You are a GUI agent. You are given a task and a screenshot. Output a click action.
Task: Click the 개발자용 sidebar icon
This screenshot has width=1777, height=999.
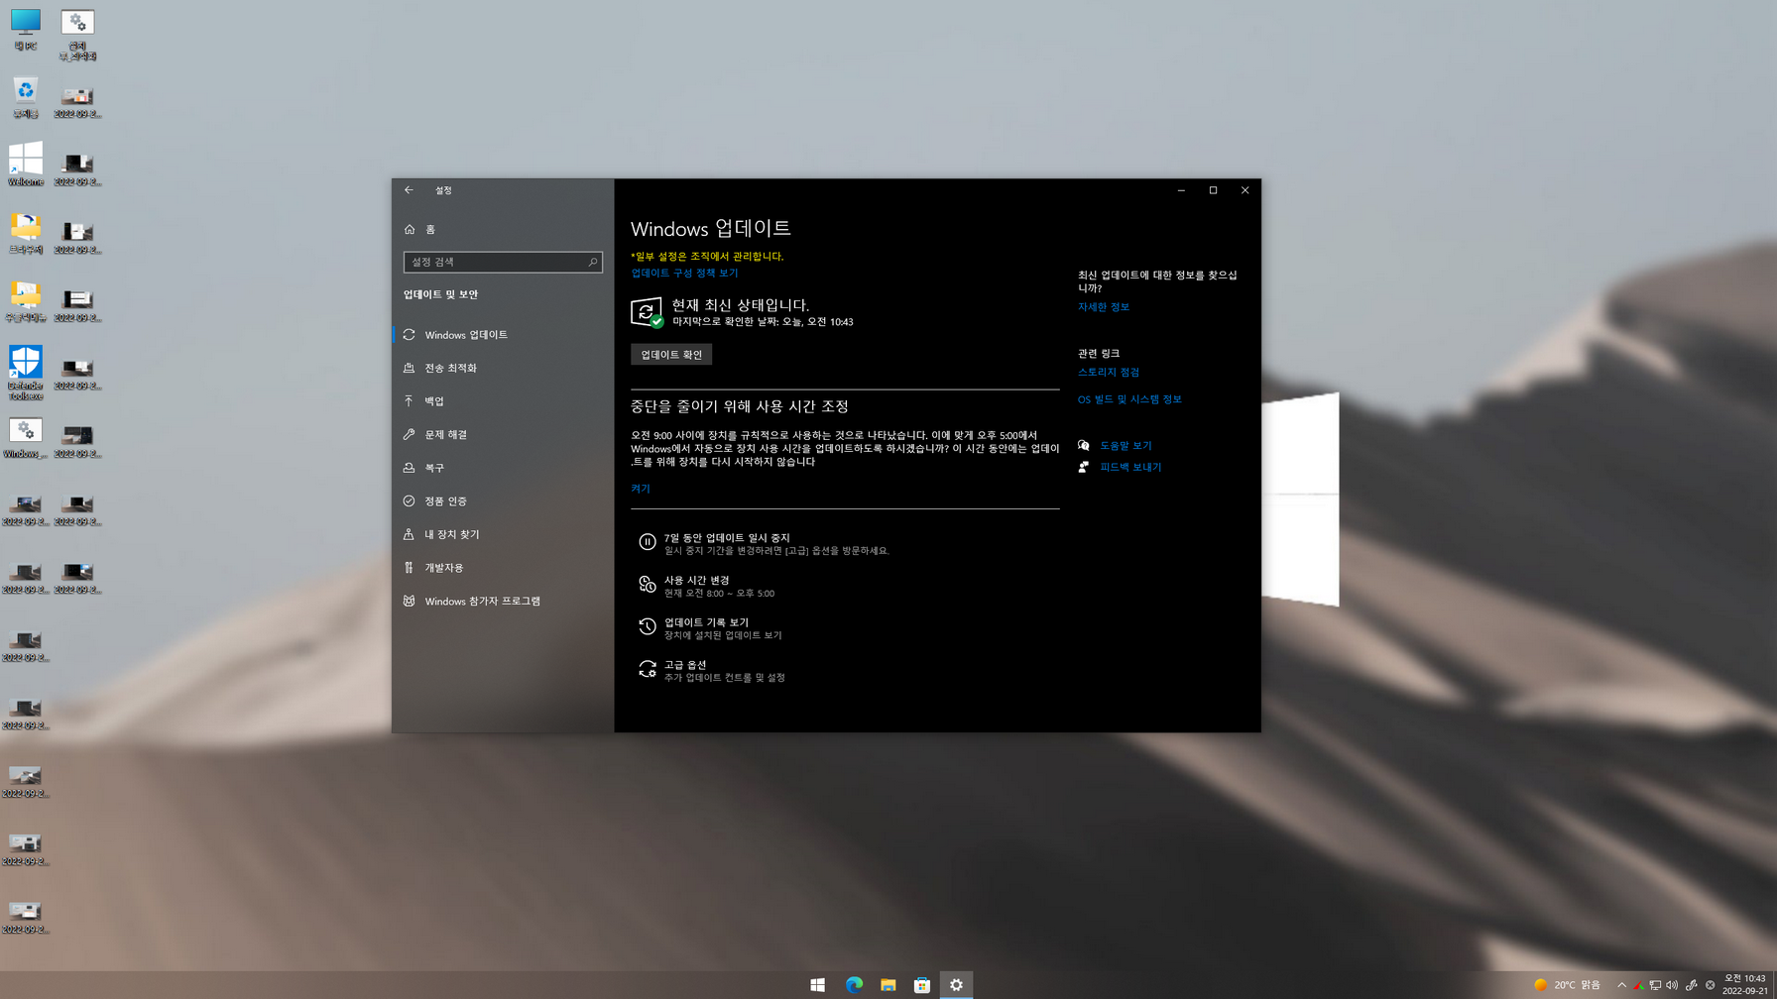(409, 568)
